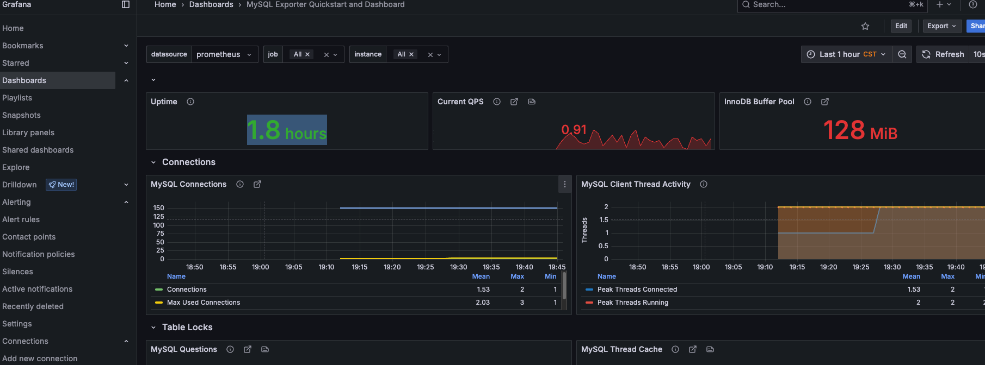Viewport: 985px width, 365px height.
Task: Open MySQL Thread Cache dashboard link icon
Action: tap(710, 349)
